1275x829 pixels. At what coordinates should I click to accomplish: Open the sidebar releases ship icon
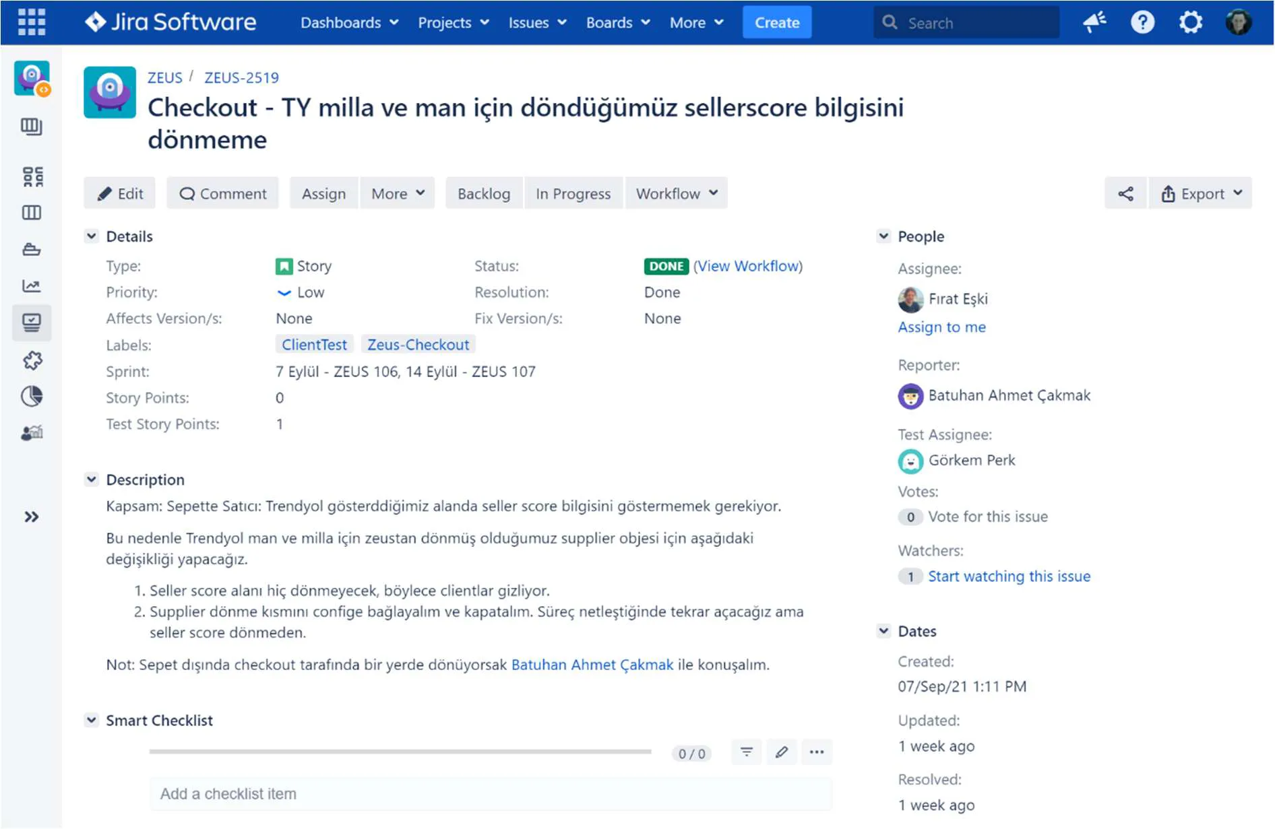point(32,250)
